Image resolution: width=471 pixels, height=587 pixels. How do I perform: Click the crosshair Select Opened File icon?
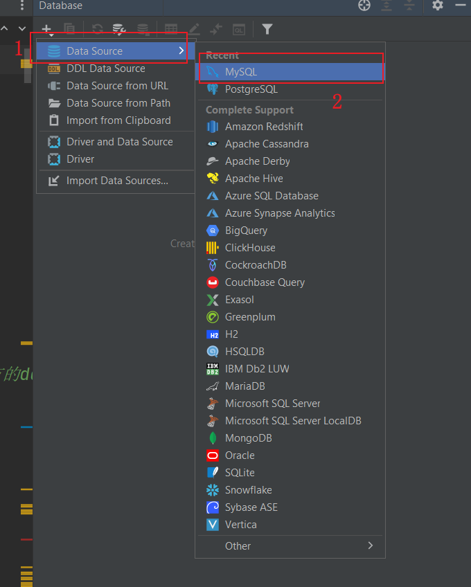point(364,6)
